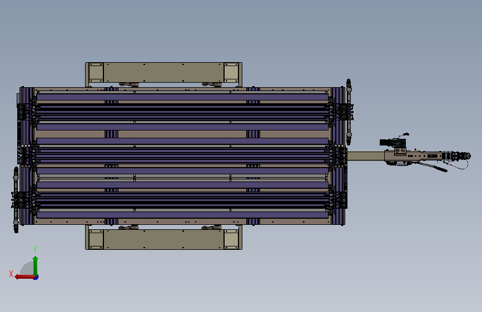The width and height of the screenshot is (482, 312).
Task: Select the lower fender panel of the trailer
Action: click(163, 239)
